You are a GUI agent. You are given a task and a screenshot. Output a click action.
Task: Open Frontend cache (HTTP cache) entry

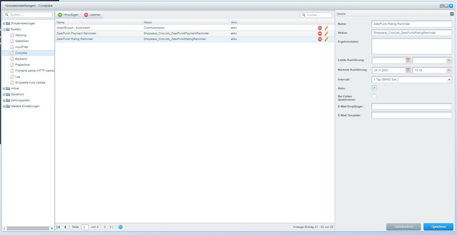(35, 71)
